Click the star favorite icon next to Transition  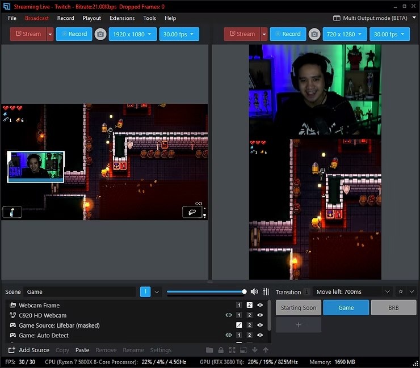401,291
